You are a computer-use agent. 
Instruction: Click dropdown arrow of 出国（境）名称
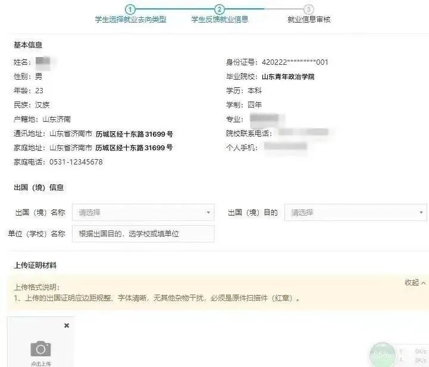tap(208, 213)
